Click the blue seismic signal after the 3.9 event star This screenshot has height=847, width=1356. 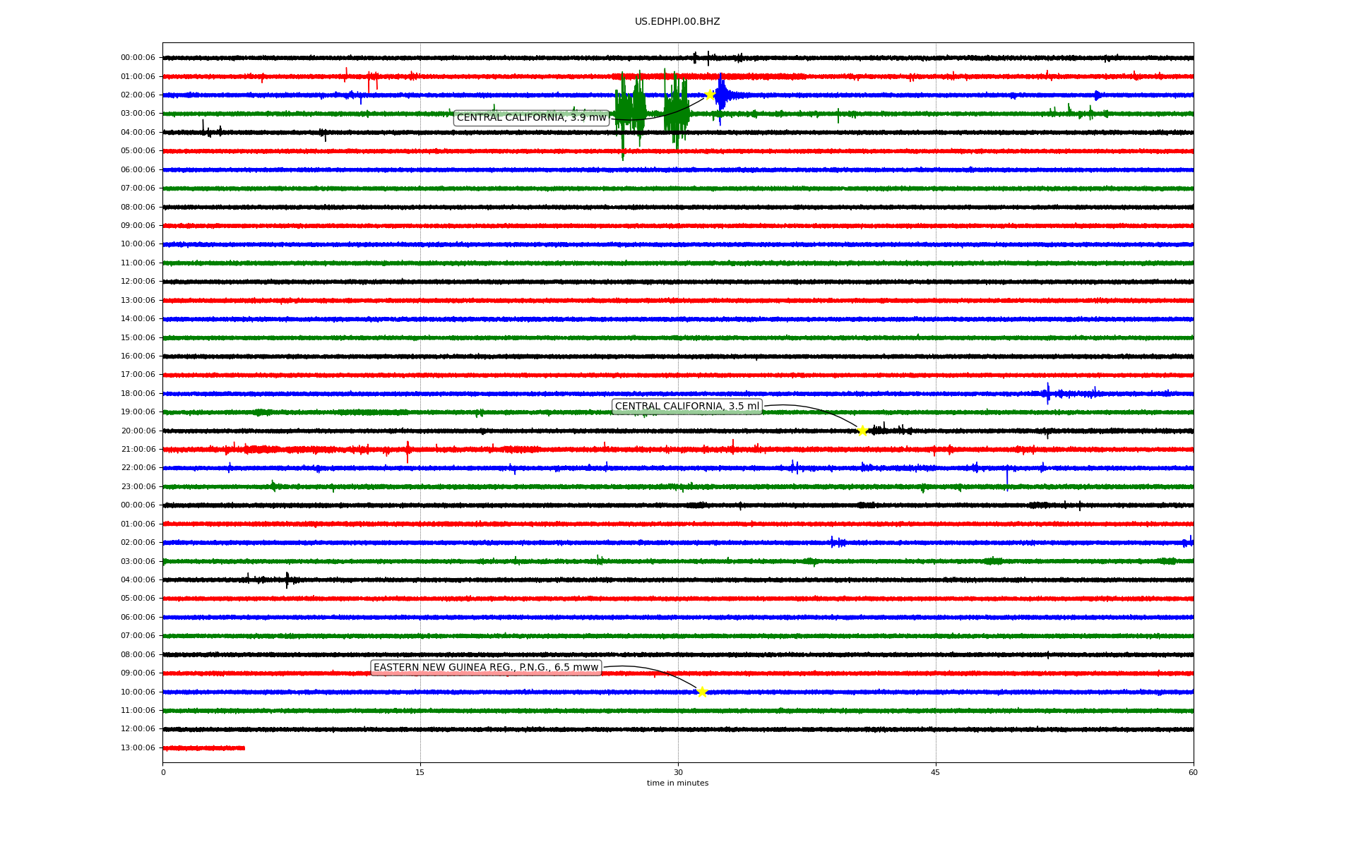[x=721, y=95]
